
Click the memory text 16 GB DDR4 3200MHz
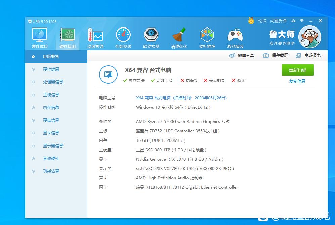(161, 140)
